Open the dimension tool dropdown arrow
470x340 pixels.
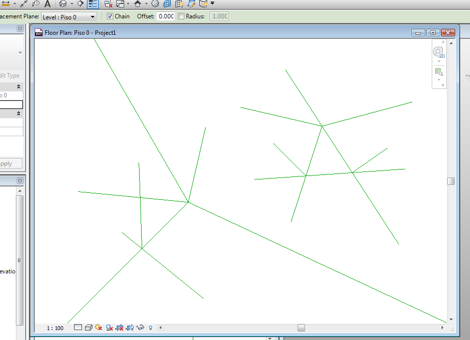14,4
